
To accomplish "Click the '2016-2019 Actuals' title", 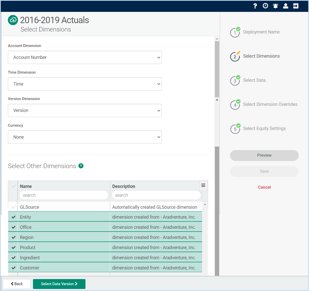I will tap(55, 20).
